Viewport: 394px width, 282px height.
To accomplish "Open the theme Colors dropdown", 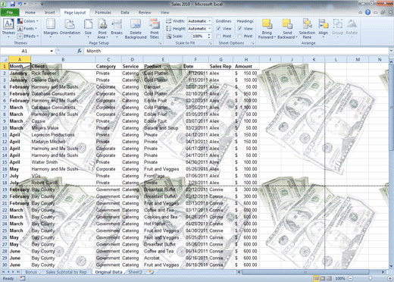I will [x=28, y=21].
